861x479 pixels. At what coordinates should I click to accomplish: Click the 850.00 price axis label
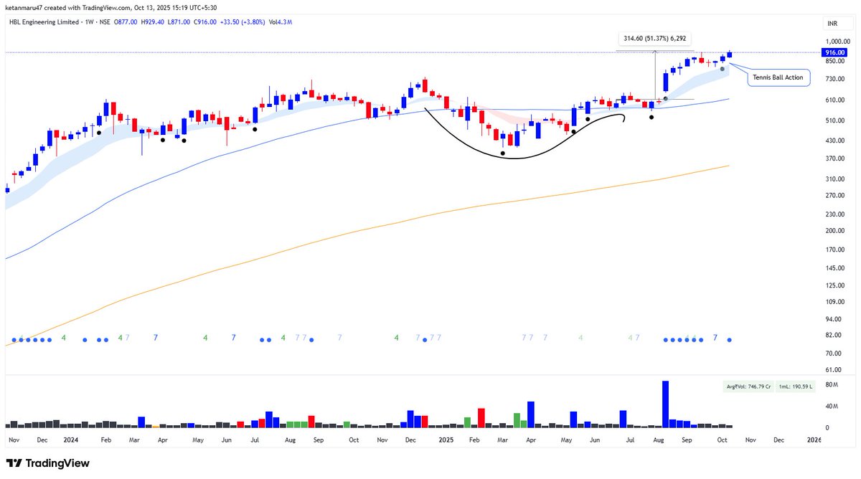[834, 62]
